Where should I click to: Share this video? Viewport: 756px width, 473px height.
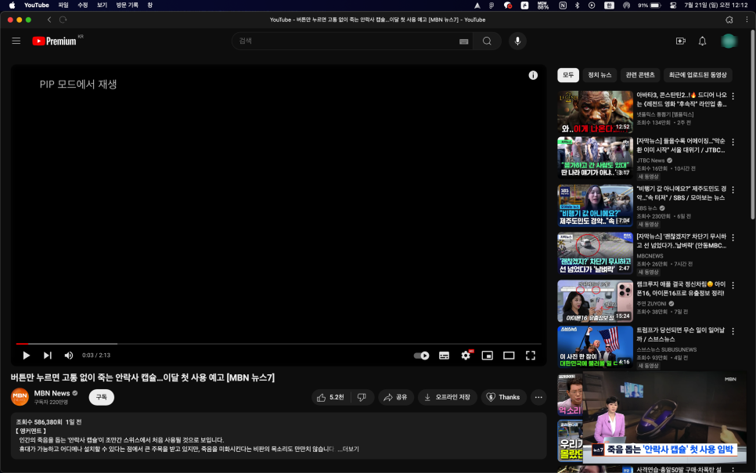click(x=395, y=397)
